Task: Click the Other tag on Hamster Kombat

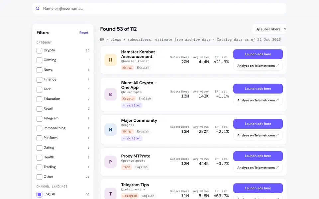Action: point(127,68)
